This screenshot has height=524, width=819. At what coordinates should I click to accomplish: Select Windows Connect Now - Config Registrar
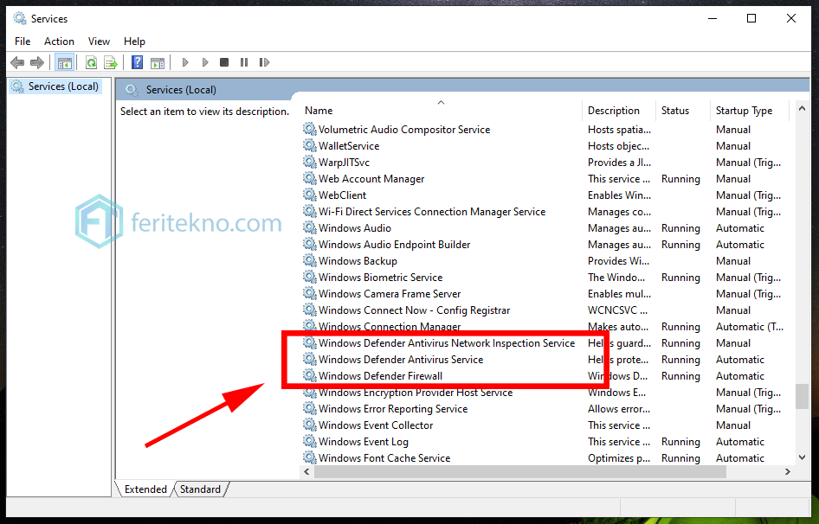tap(414, 310)
